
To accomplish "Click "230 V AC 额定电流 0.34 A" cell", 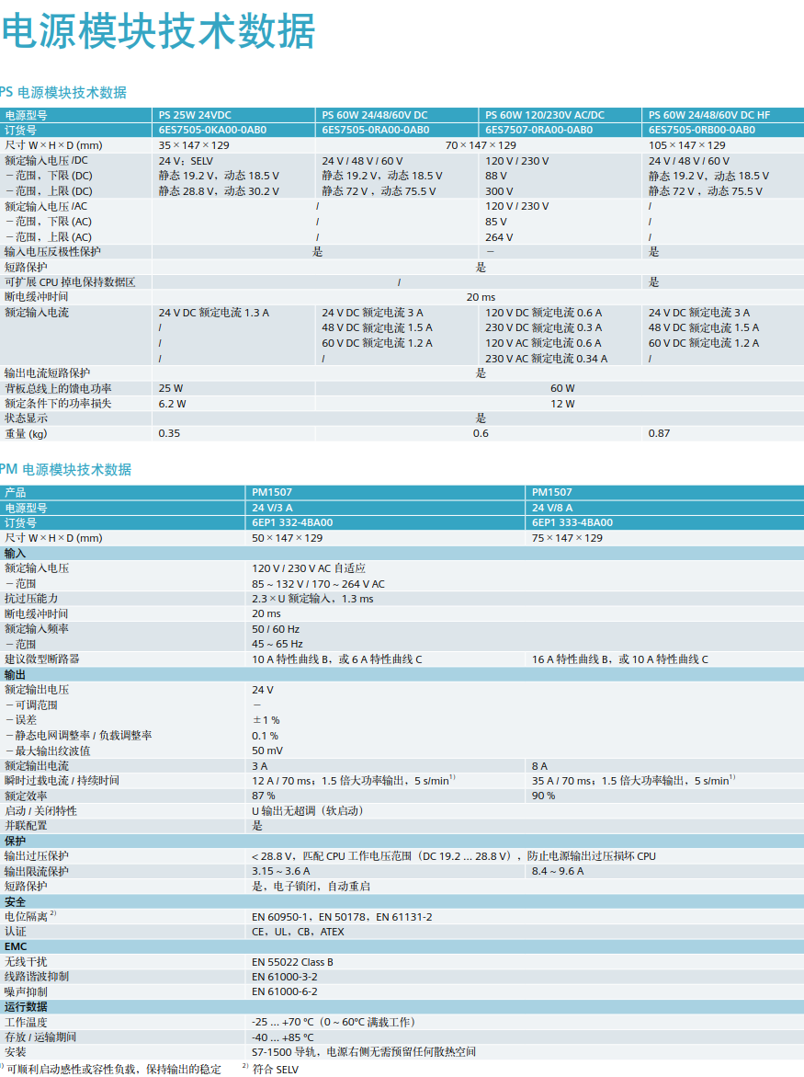I will [546, 359].
